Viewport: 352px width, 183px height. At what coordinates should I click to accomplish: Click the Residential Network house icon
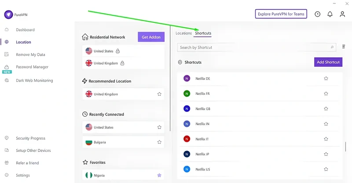[x=85, y=37]
